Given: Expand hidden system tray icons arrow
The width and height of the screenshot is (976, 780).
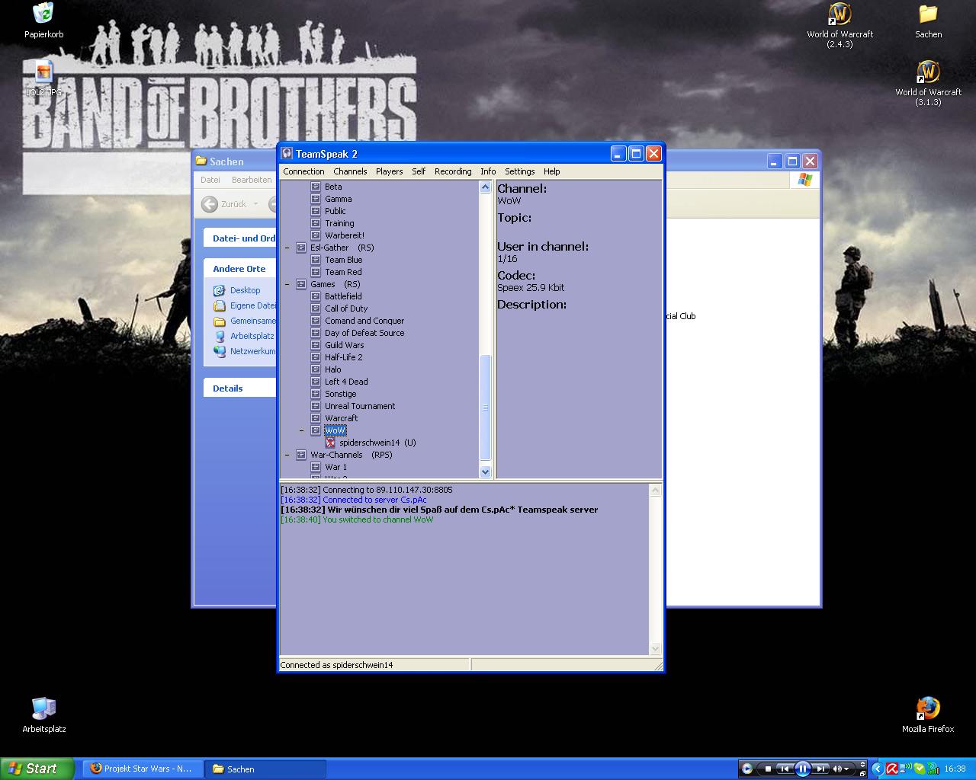Looking at the screenshot, I should point(878,769).
